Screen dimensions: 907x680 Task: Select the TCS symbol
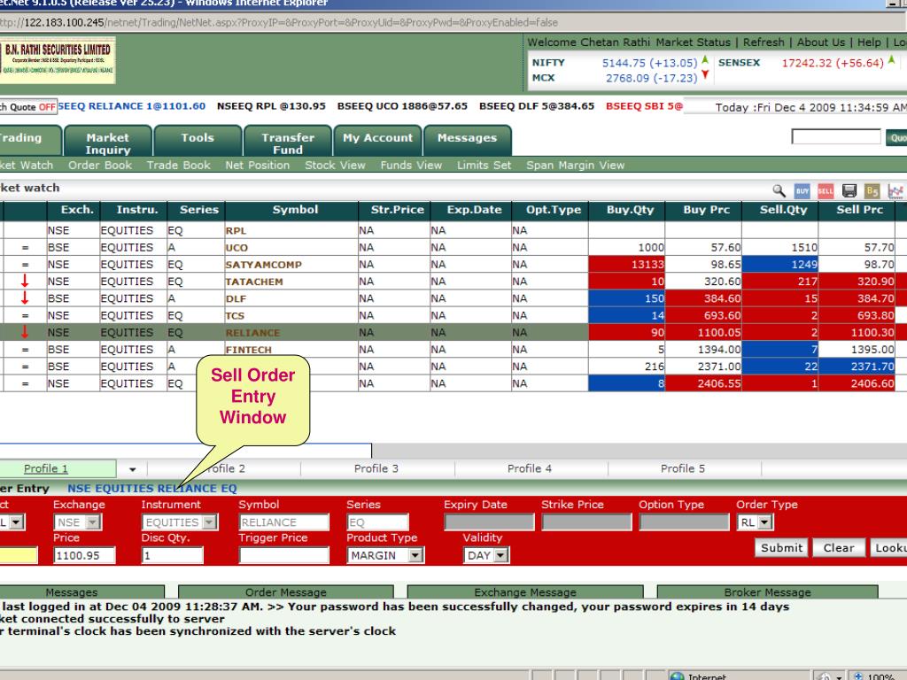pyautogui.click(x=235, y=316)
